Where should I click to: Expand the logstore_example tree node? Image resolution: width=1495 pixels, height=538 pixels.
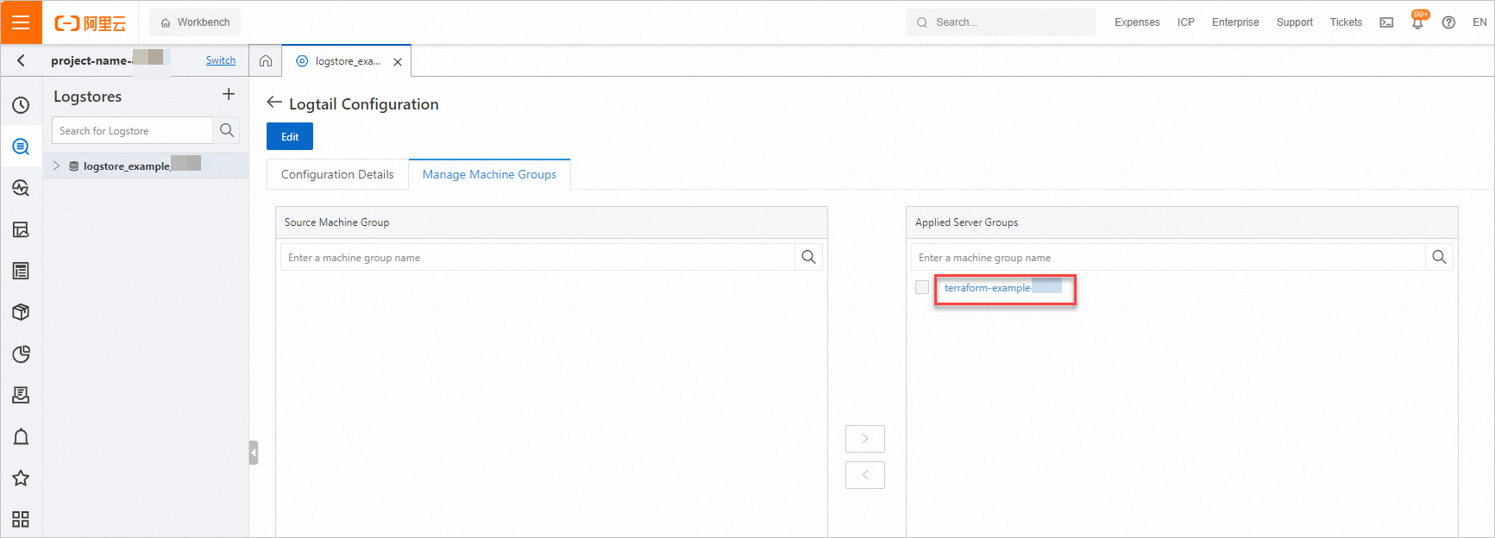(x=57, y=166)
